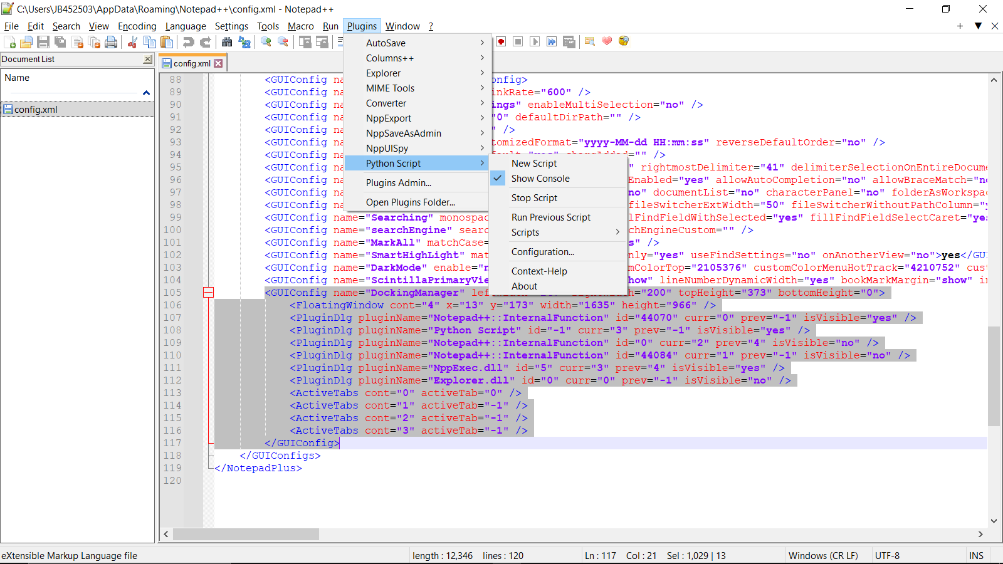Expand the MIME Tools submenu
1003x564 pixels.
[x=417, y=88]
